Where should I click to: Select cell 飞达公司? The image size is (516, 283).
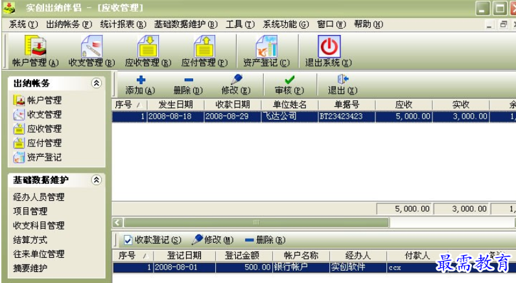tap(290, 117)
